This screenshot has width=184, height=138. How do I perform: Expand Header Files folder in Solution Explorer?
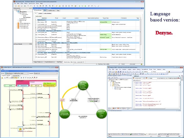pos(111,83)
